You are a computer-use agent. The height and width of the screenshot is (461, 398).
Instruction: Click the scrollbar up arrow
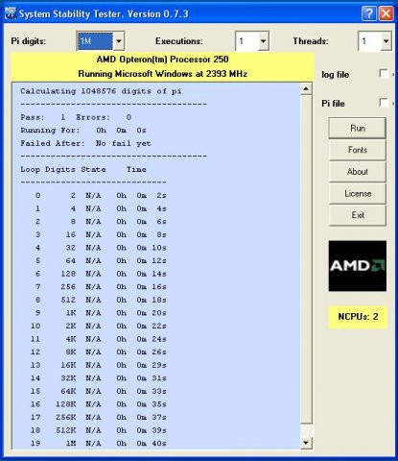point(306,88)
